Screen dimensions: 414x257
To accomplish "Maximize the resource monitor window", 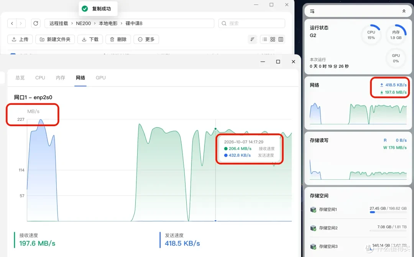I will (x=278, y=62).
